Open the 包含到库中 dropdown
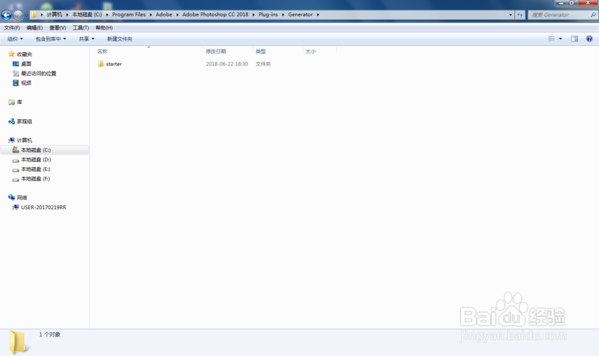The image size is (599, 356). pos(51,39)
